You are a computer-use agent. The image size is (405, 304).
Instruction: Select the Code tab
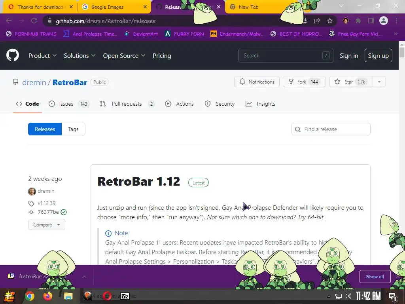point(27,104)
